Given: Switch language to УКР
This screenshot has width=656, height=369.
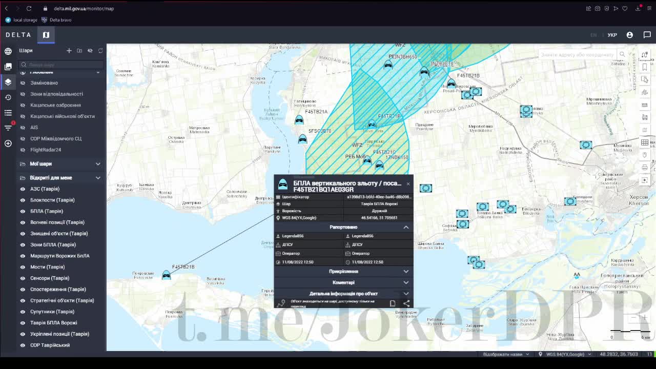Looking at the screenshot, I should pos(612,35).
